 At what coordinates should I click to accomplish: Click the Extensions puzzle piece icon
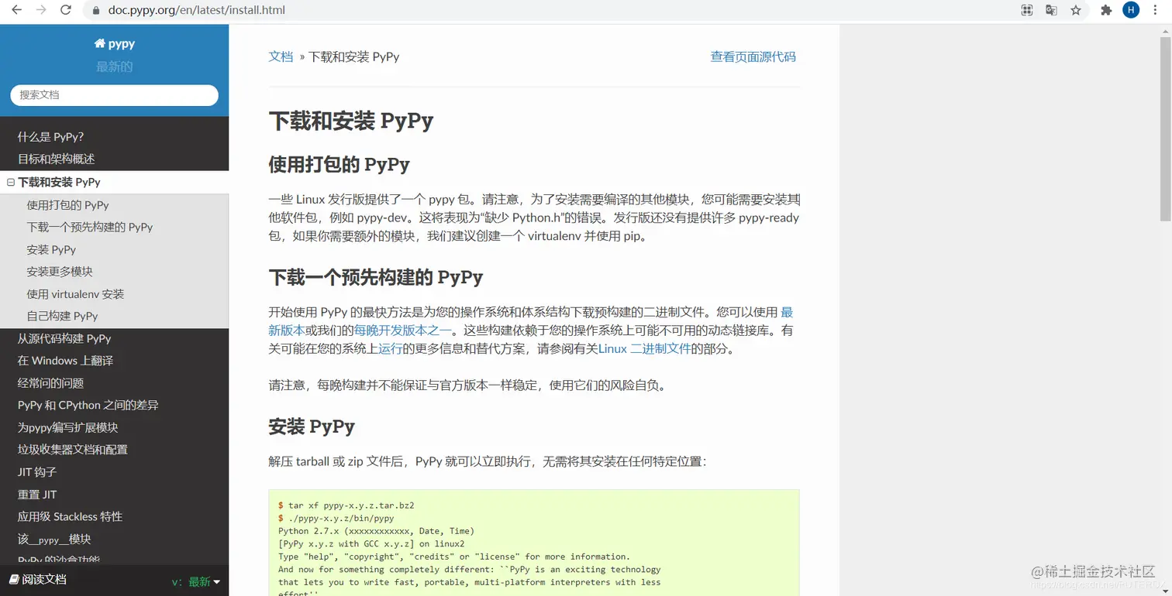coord(1105,10)
